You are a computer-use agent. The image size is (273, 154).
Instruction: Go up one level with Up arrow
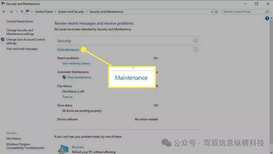coord(22,12)
